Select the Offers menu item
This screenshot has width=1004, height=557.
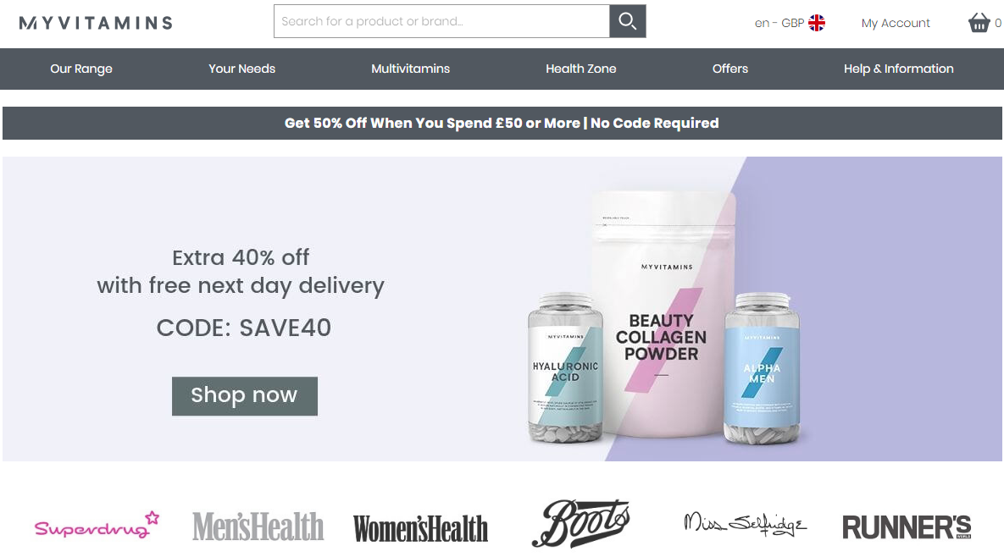point(730,69)
